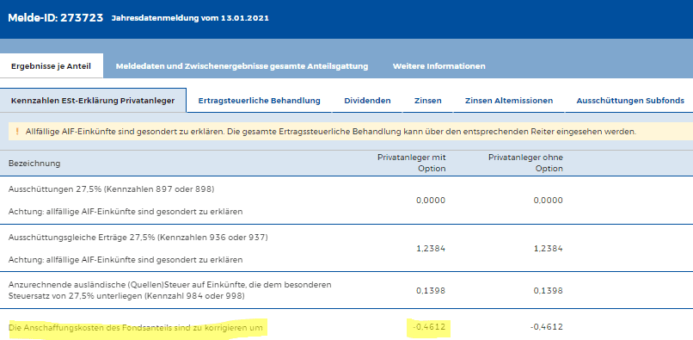The height and width of the screenshot is (340, 693).
Task: Click the Melde-ID: 273723 heading
Action: (56, 18)
